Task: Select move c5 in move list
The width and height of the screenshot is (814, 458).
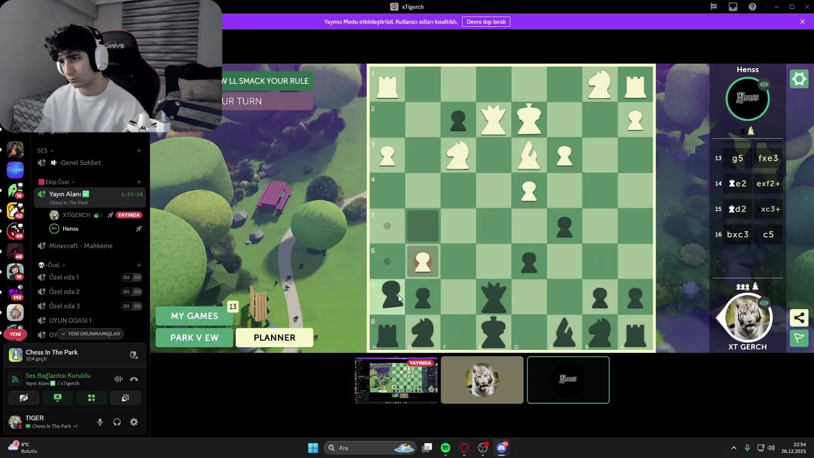Action: point(768,235)
